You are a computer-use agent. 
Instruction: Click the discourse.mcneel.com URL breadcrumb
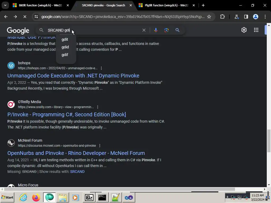point(57,146)
